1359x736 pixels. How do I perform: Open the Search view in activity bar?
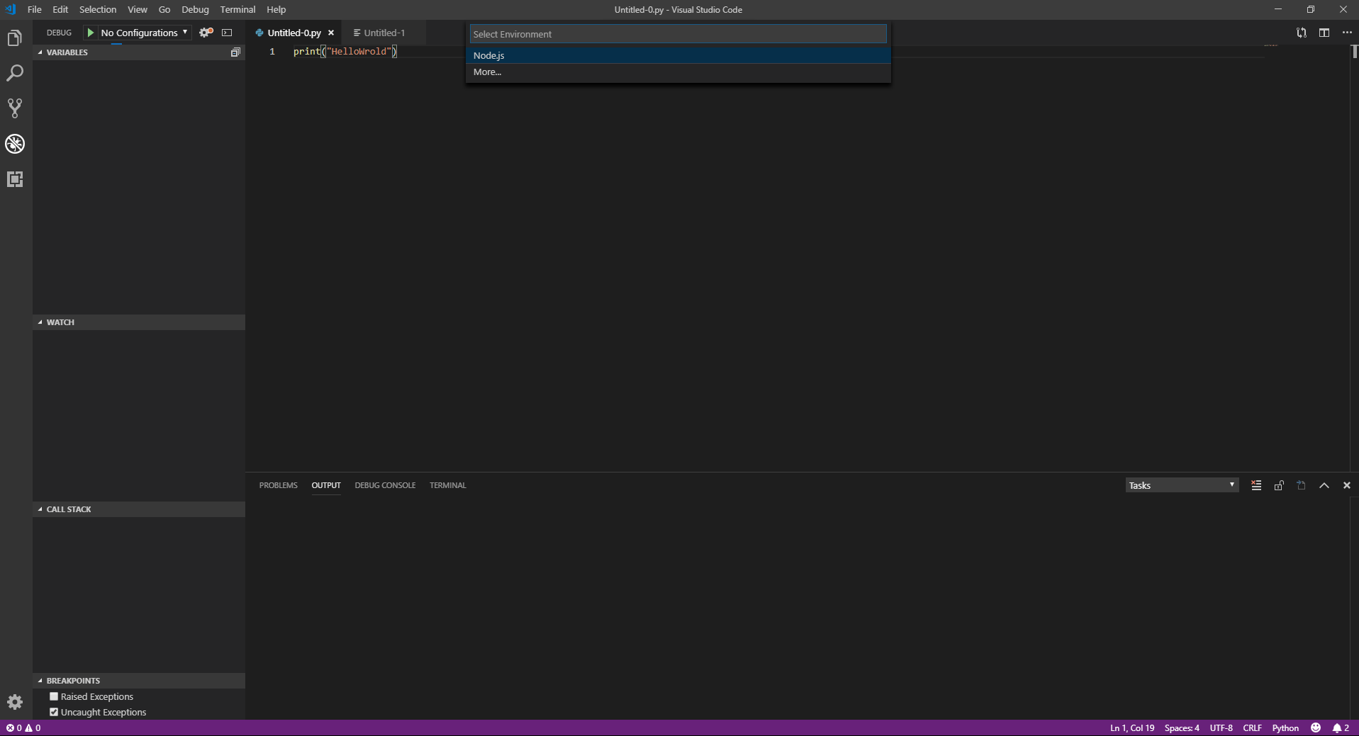tap(15, 73)
